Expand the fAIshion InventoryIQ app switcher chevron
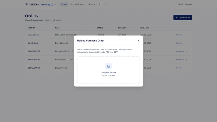 pyautogui.click(x=55, y=4)
